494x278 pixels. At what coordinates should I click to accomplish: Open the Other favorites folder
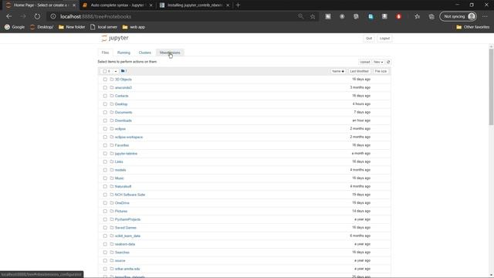tap(473, 27)
